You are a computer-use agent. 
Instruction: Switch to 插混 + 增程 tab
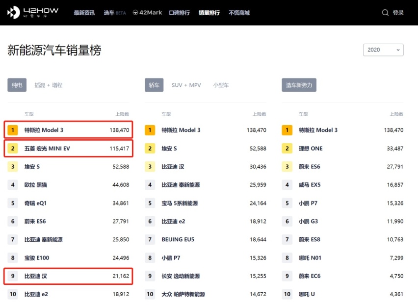(49, 85)
